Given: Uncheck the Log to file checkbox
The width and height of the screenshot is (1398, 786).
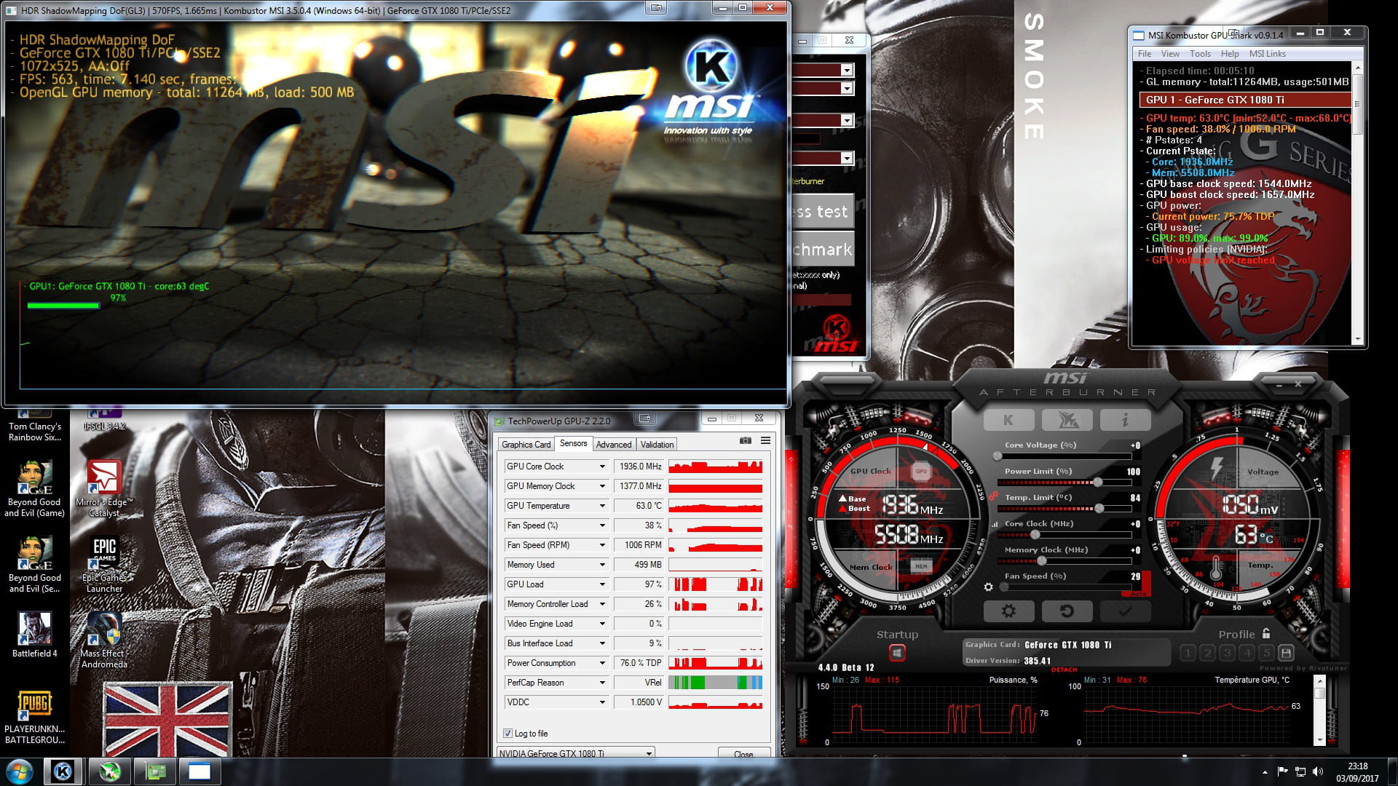Looking at the screenshot, I should click(508, 734).
